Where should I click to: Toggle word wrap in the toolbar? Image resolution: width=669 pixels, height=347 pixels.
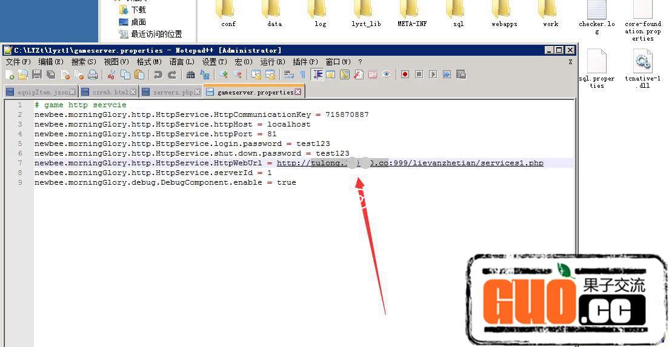(289, 74)
